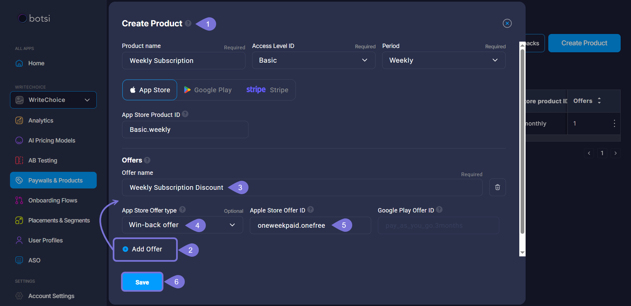Image resolution: width=631 pixels, height=306 pixels.
Task: Click the trash icon to delete offer
Action: 497,187
